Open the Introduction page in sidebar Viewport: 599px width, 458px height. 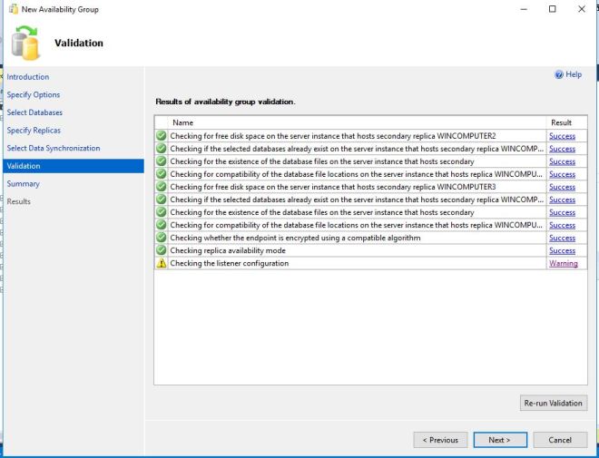pos(28,77)
